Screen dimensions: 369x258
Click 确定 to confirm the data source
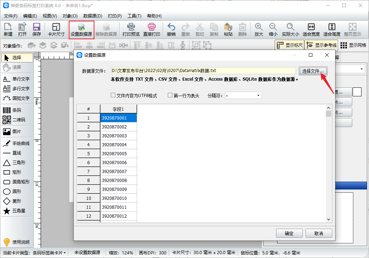click(x=289, y=233)
